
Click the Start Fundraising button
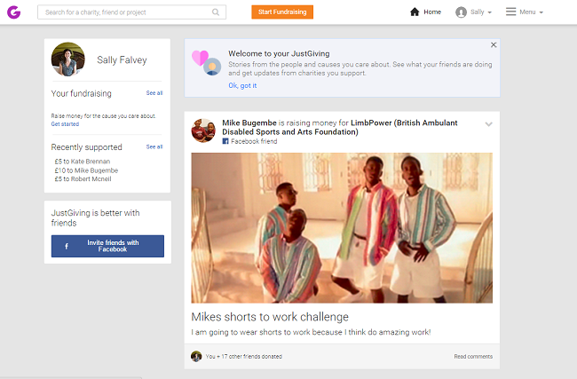(282, 12)
